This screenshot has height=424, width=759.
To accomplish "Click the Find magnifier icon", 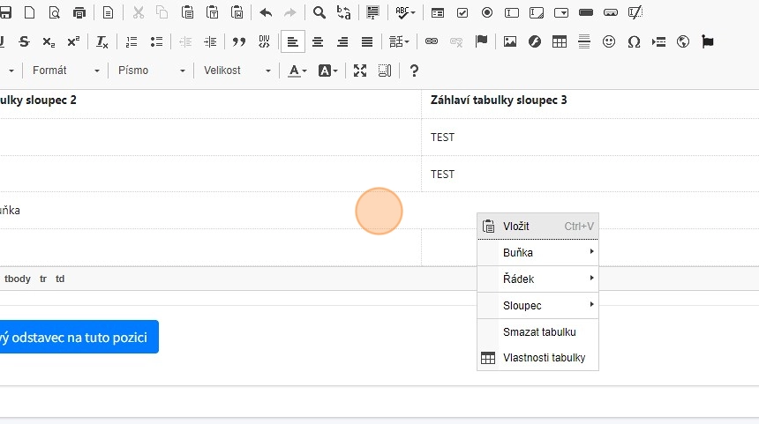I will coord(319,12).
